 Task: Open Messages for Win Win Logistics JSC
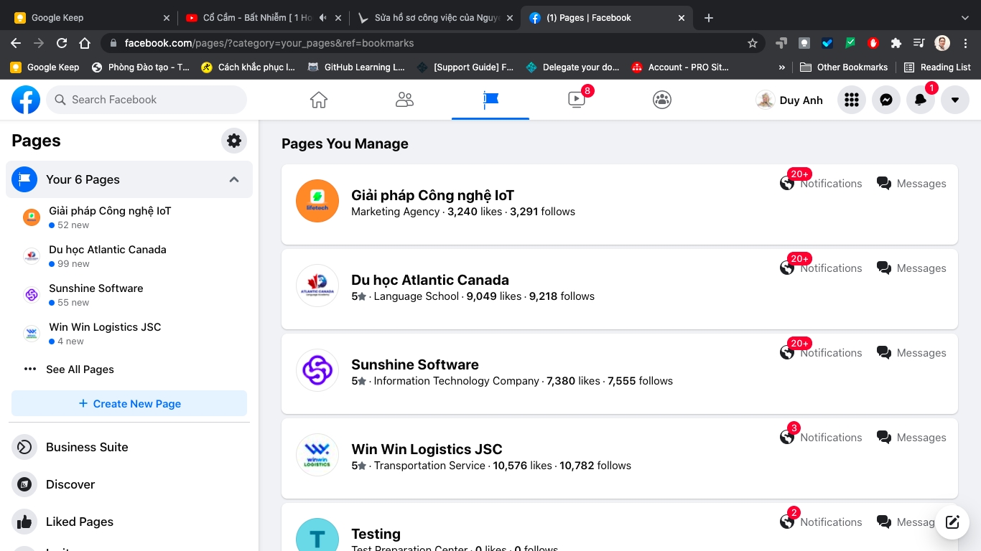(911, 438)
